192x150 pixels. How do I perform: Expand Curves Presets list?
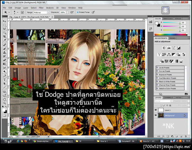tap(157, 71)
